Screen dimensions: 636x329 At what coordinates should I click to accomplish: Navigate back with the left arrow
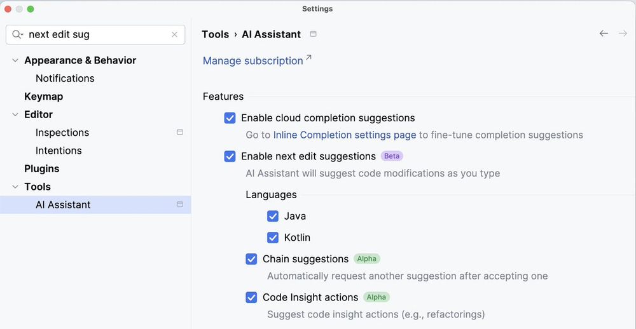pos(604,34)
